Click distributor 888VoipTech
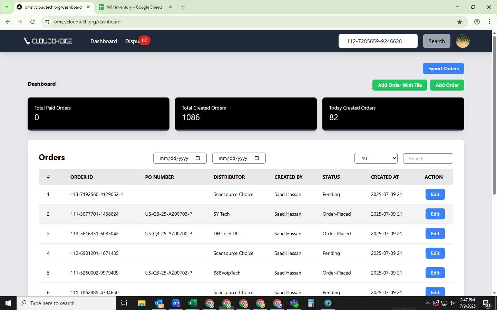 (x=227, y=273)
